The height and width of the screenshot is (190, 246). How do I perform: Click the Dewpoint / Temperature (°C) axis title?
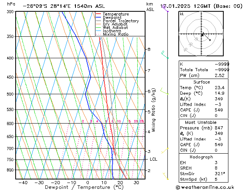point(84,187)
